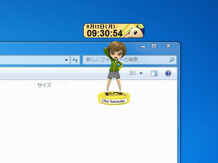Click the 09:30:54 desktop clock gadget
This screenshot has width=218, height=163.
click(x=114, y=31)
